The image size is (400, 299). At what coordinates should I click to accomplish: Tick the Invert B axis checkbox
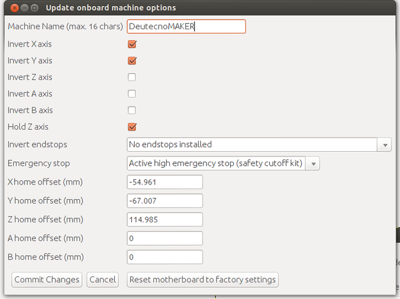coord(132,111)
